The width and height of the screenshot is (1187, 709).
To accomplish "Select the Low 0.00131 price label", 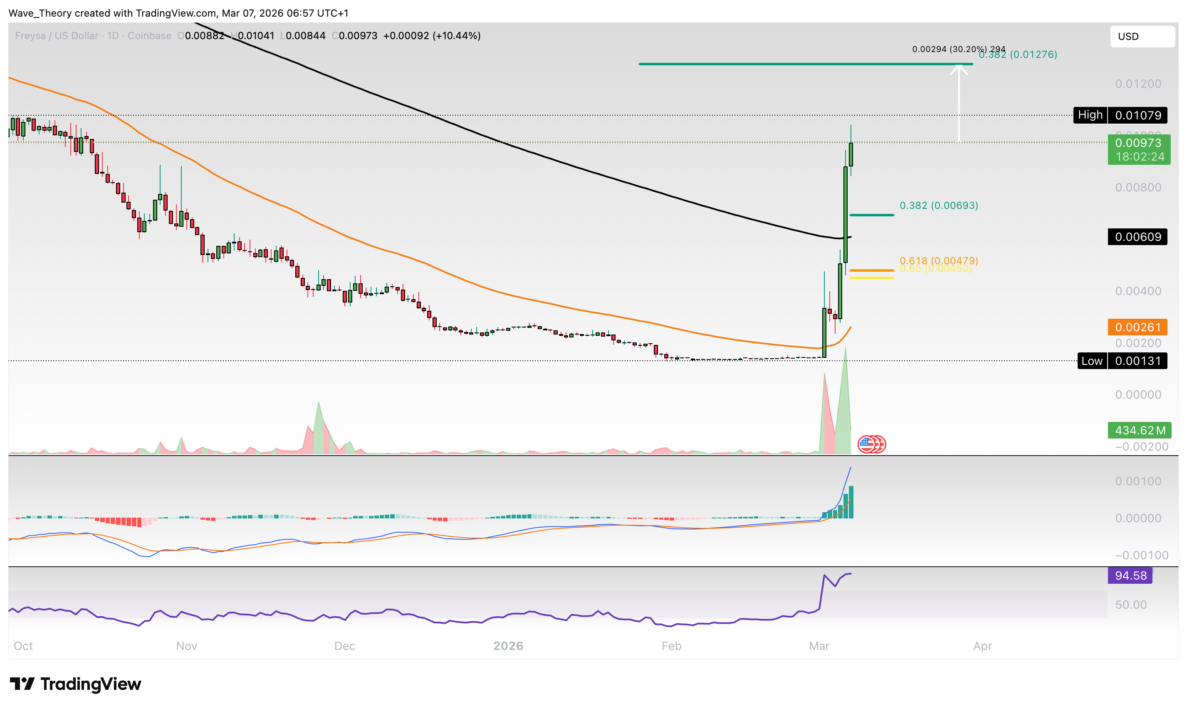I will (x=1122, y=361).
